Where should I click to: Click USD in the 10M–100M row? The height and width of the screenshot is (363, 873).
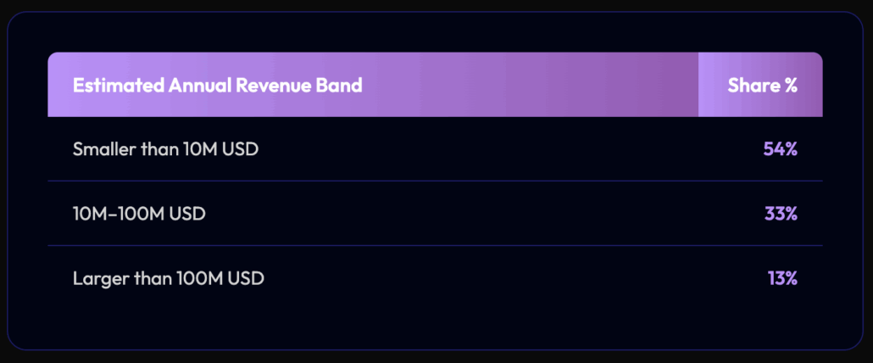(x=187, y=214)
